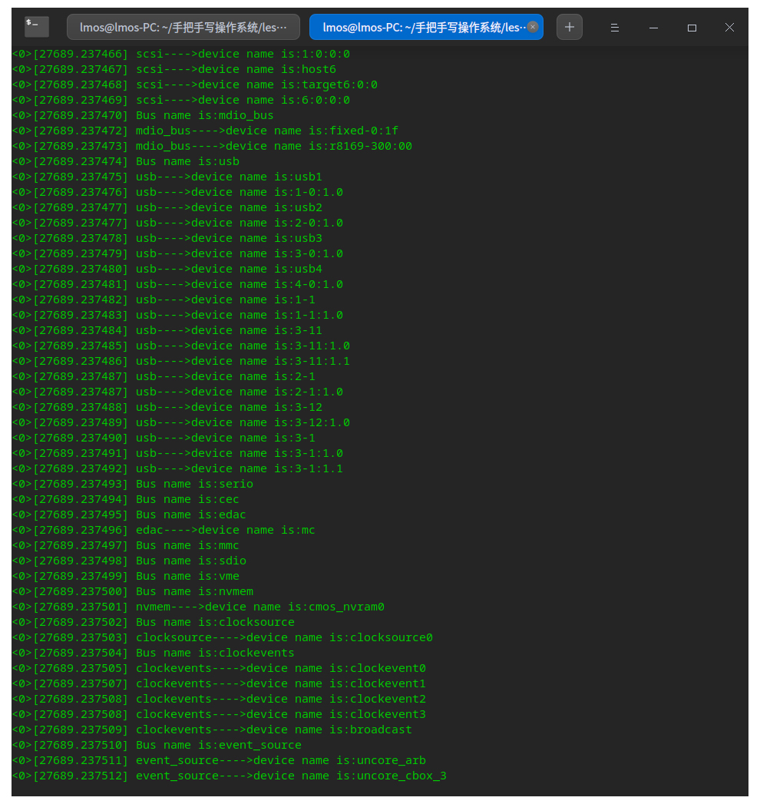The width and height of the screenshot is (760, 804).
Task: Switch to the first inactive terminal tab
Action: pyautogui.click(x=183, y=27)
